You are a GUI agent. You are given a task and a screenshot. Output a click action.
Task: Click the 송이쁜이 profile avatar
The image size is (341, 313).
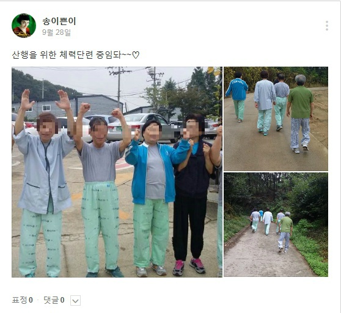pos(24,26)
